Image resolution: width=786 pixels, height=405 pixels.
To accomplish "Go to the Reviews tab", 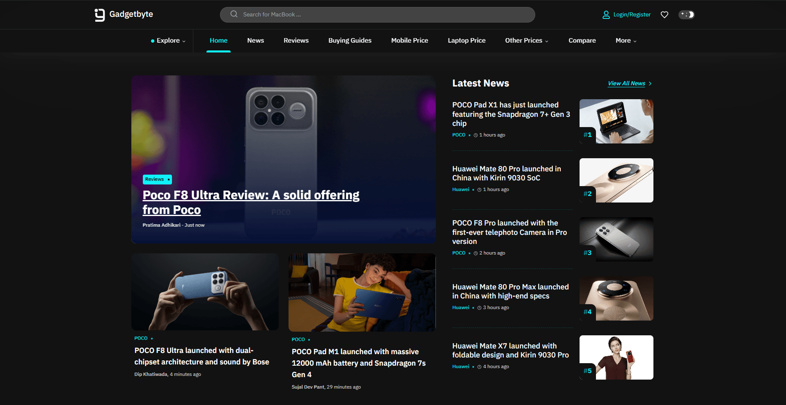I will pos(296,41).
